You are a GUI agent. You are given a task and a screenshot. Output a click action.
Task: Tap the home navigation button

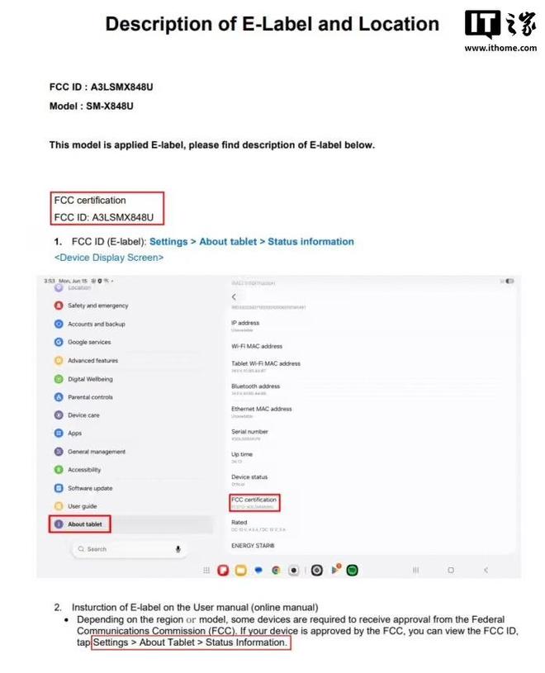451,570
